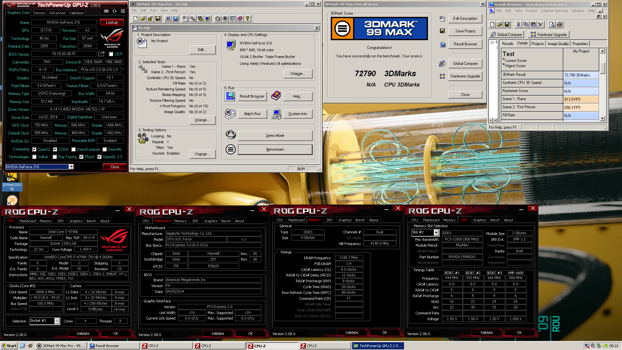622x350 pixels.
Task: Click the Open file icon in 3DMark toolbar
Action: tap(143, 19)
